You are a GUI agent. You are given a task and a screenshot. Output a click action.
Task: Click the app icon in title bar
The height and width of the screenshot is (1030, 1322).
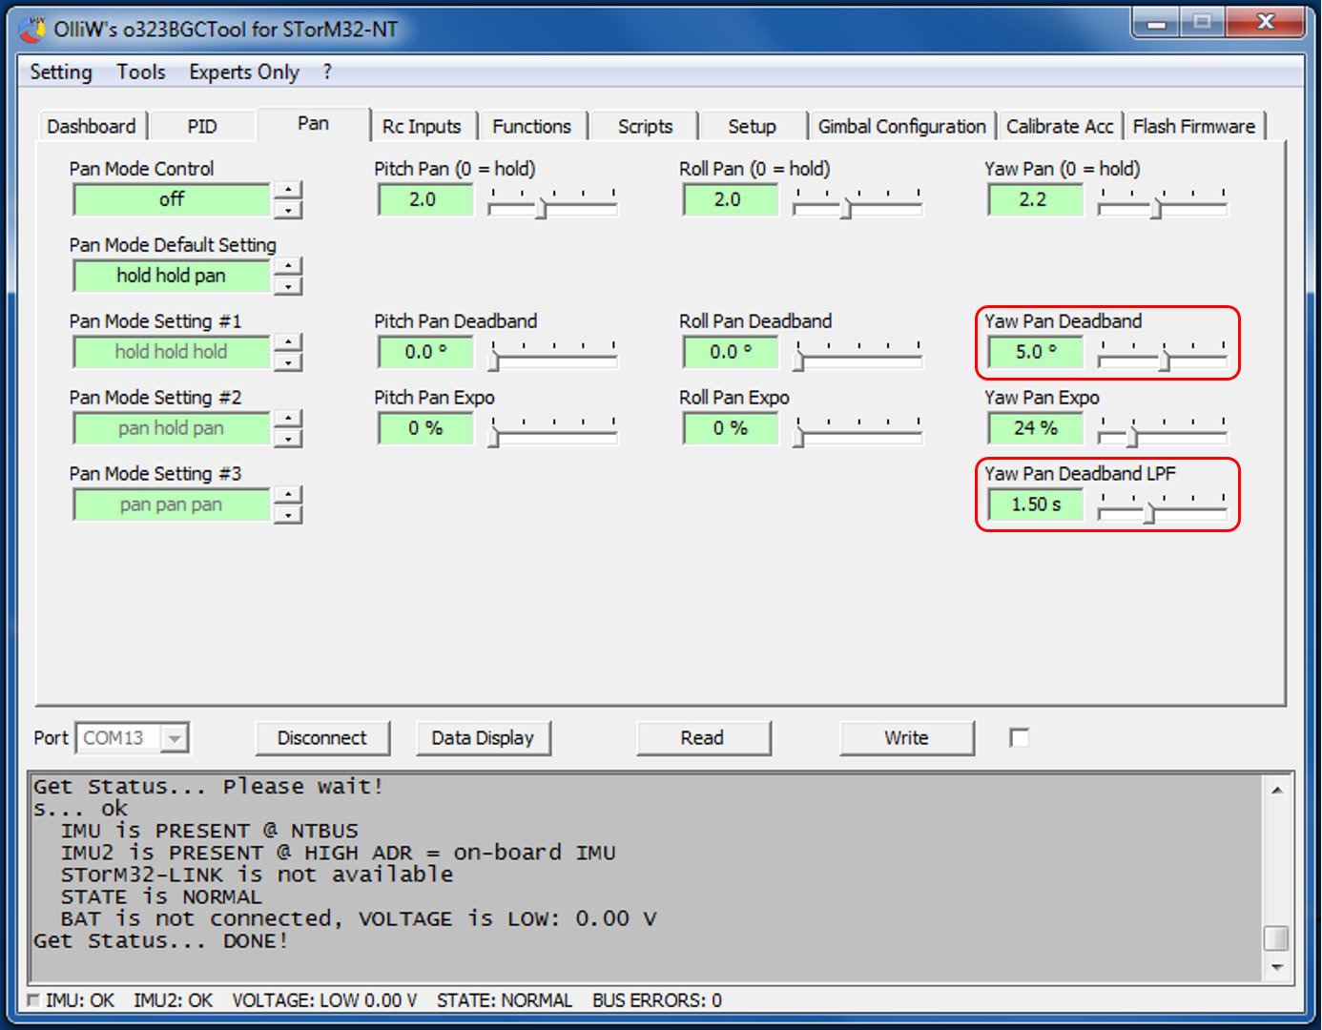pos(31,30)
